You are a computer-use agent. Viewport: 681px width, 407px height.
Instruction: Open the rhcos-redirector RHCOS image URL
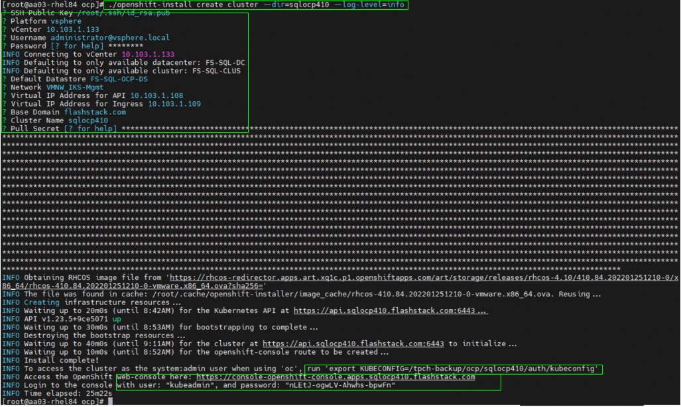(x=424, y=277)
